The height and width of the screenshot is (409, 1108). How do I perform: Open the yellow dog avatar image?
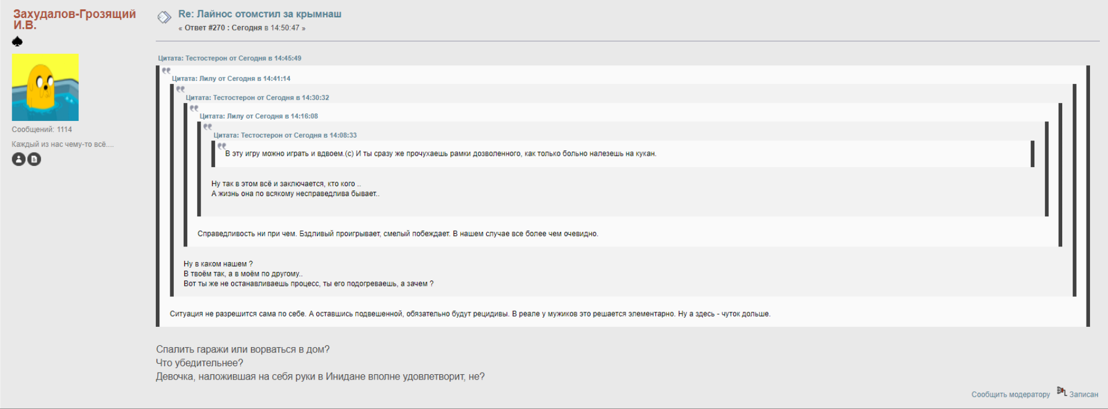coord(45,87)
